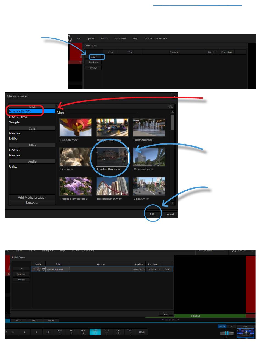
Task: Click the 00.00.10.00 duration value
Action: (139, 269)
